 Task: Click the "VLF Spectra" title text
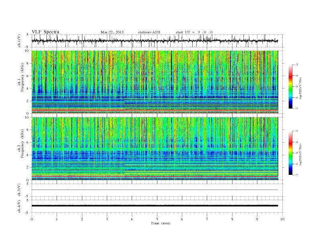click(x=45, y=32)
